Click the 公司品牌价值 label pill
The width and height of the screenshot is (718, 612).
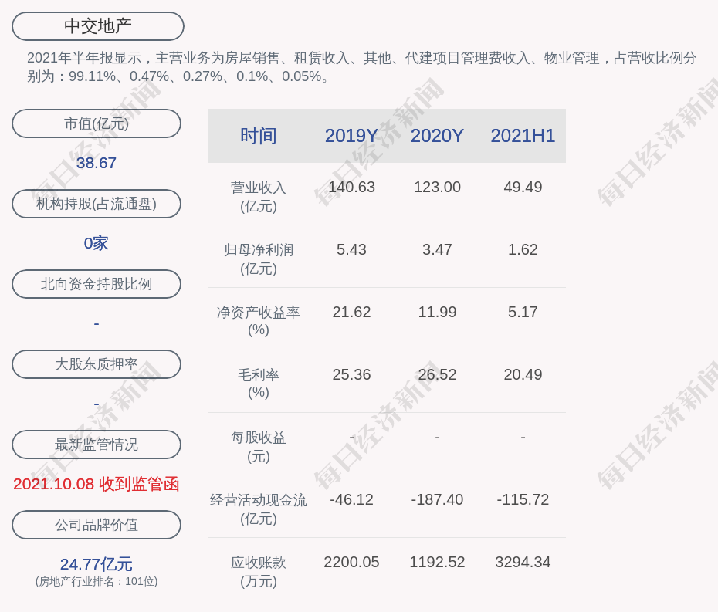(97, 525)
